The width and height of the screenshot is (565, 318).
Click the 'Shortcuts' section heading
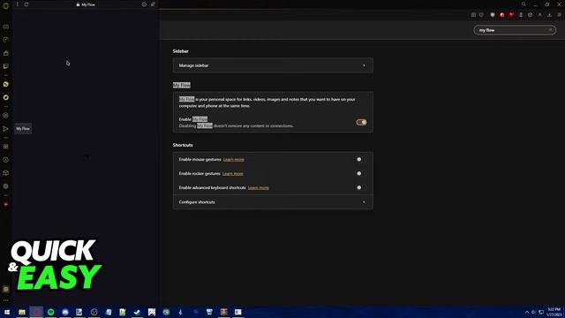[183, 145]
